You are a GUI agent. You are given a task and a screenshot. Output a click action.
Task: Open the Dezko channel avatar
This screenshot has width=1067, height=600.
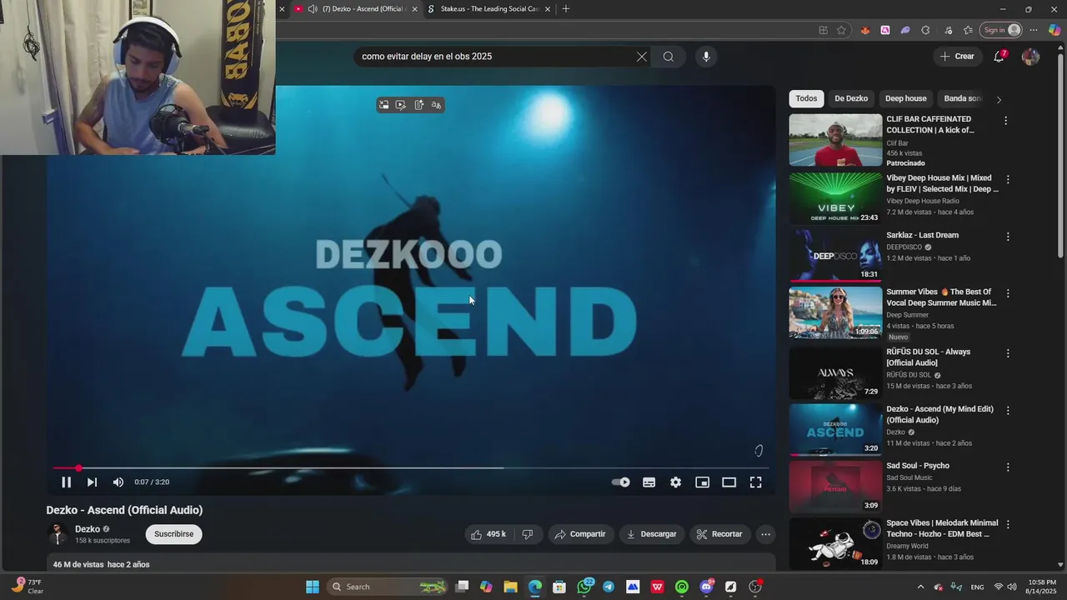point(58,534)
